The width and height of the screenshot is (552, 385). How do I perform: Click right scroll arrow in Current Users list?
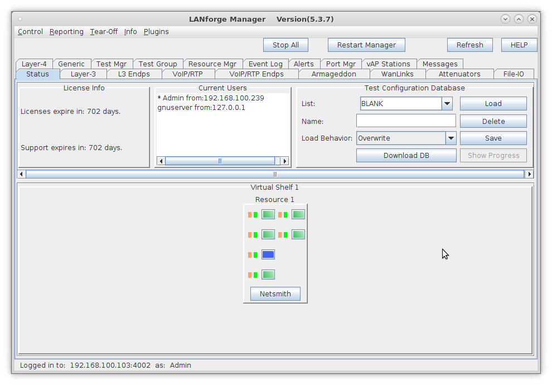click(x=284, y=161)
